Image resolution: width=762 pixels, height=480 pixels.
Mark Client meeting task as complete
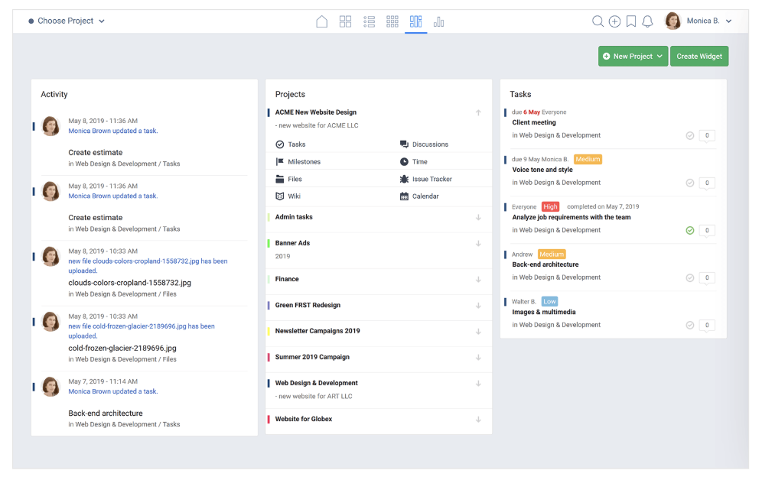coord(689,135)
